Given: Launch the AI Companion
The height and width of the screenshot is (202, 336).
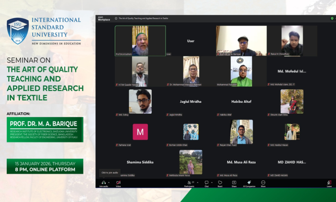Looking at the screenshot, I should [x=249, y=183].
